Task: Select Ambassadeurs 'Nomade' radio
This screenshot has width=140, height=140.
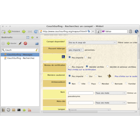Action: (112, 83)
